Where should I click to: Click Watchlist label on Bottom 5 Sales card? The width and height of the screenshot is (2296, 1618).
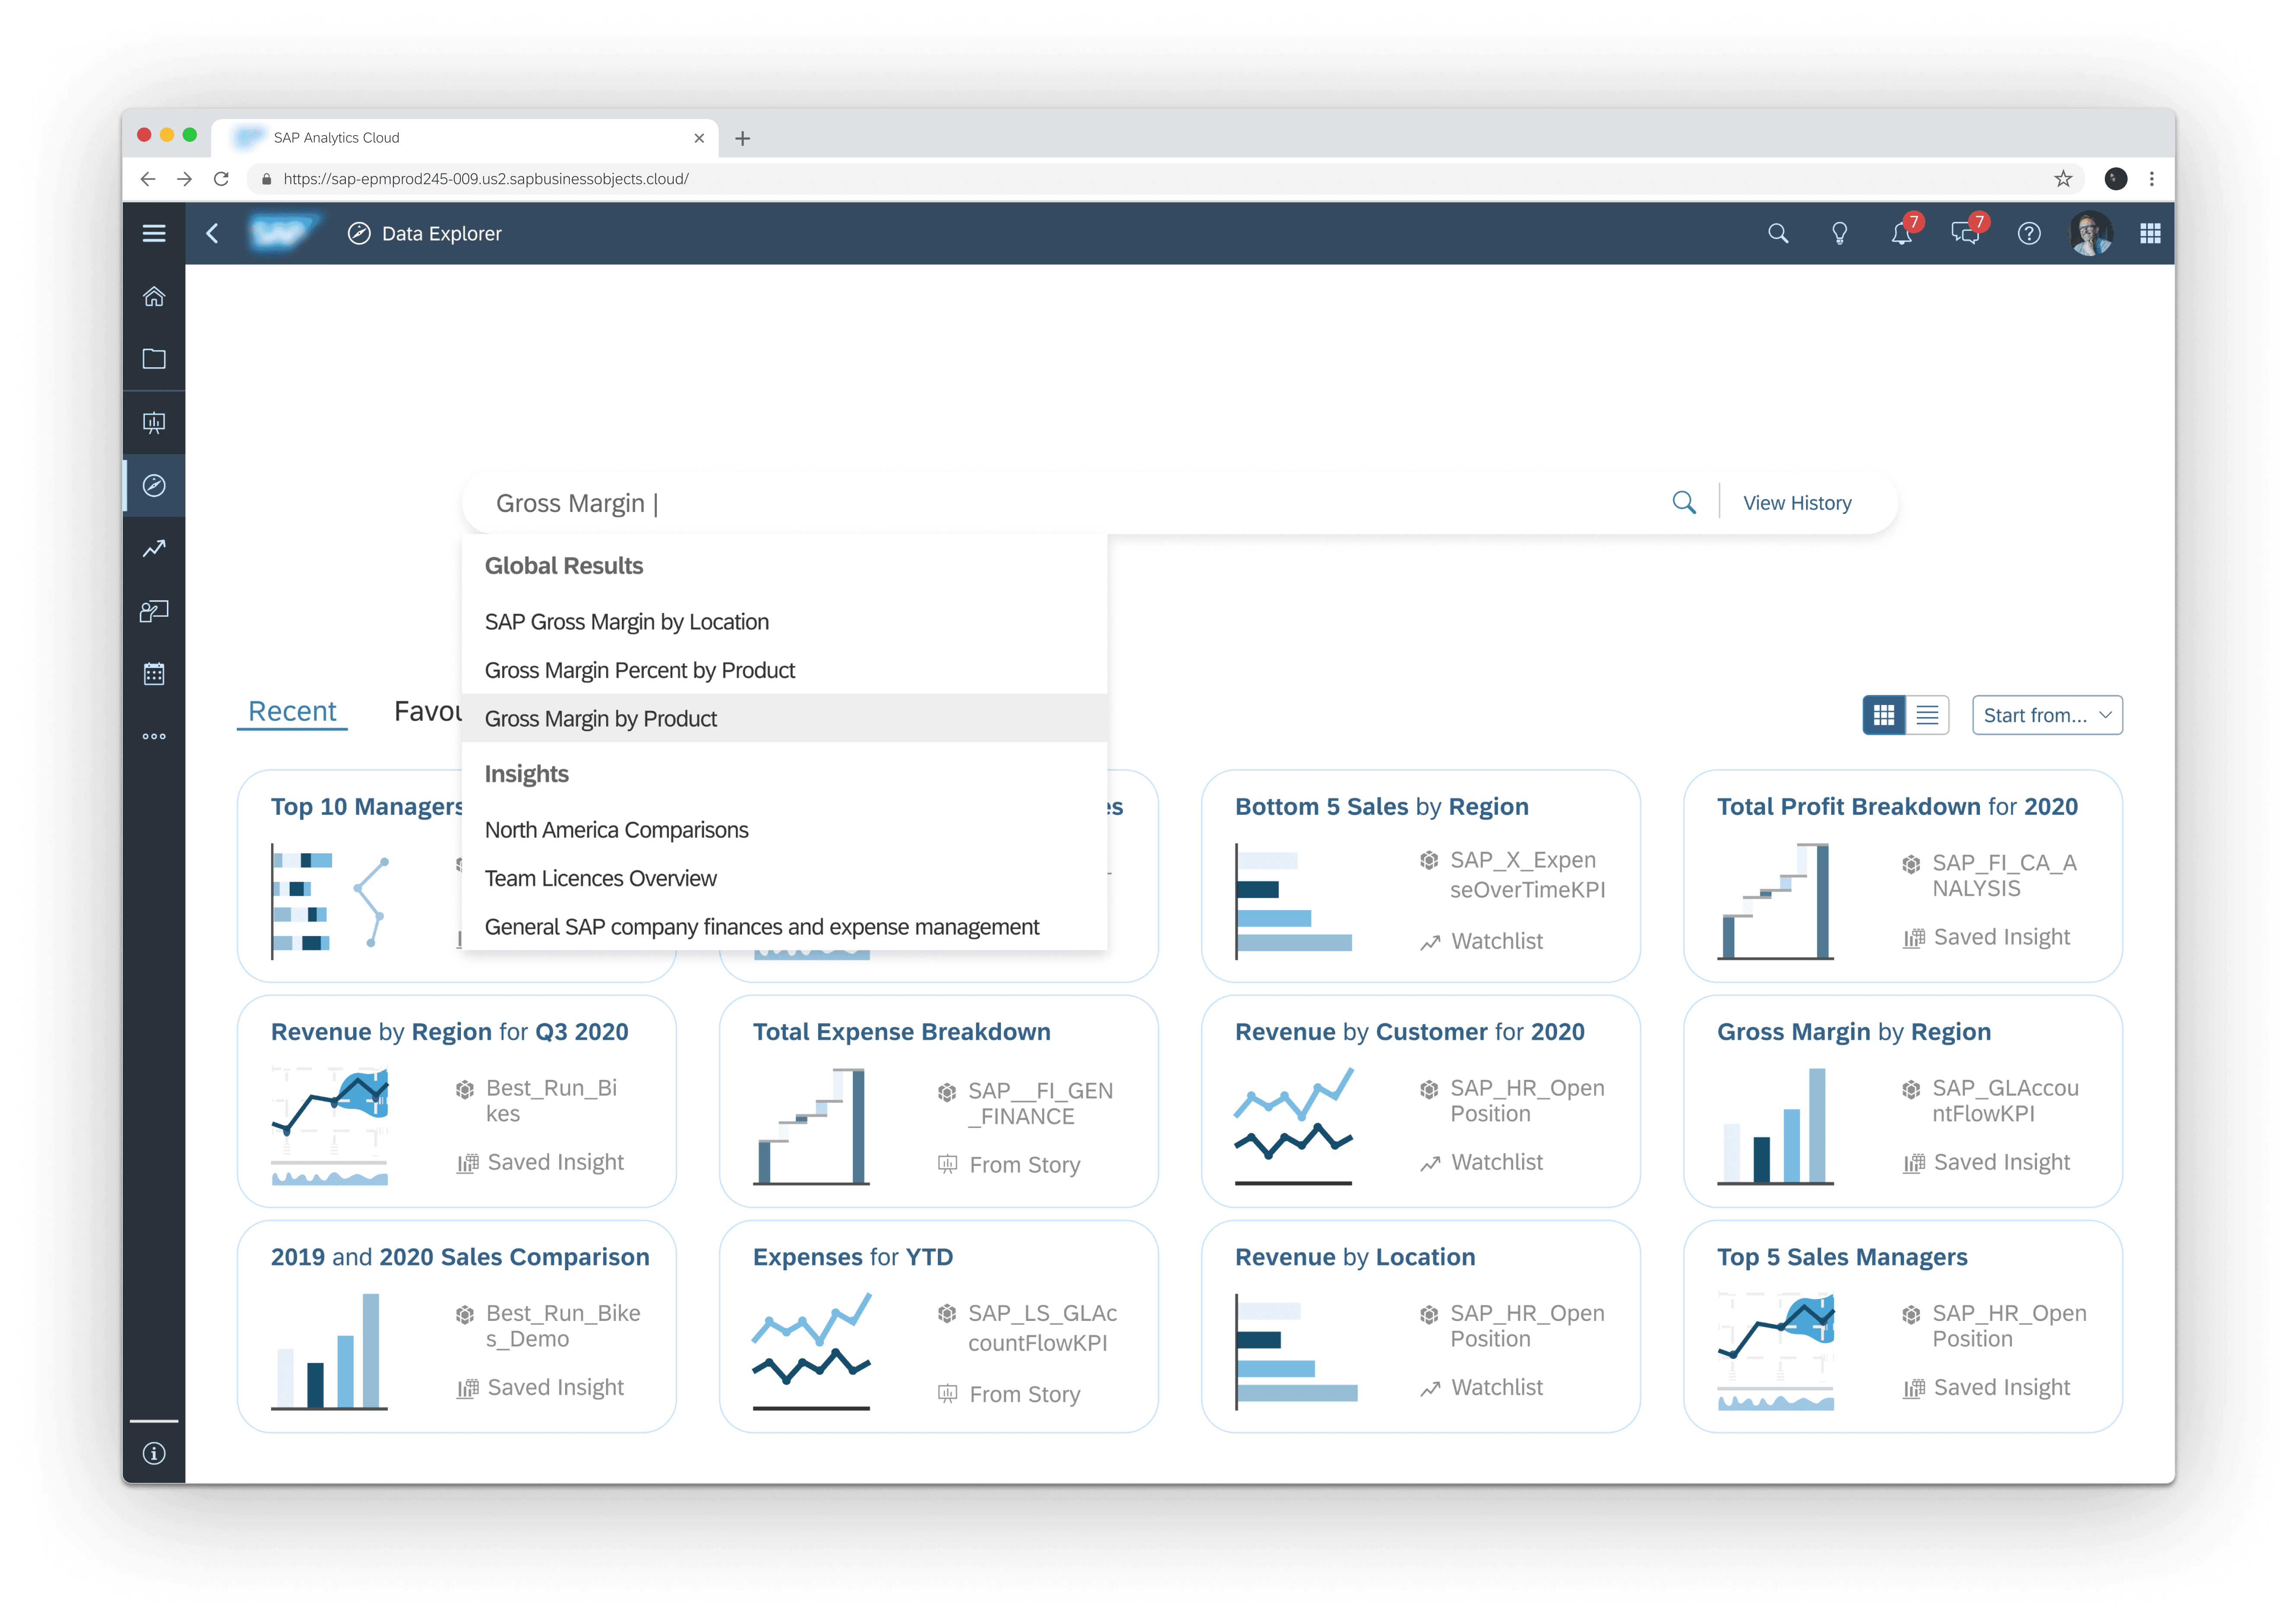point(1496,941)
